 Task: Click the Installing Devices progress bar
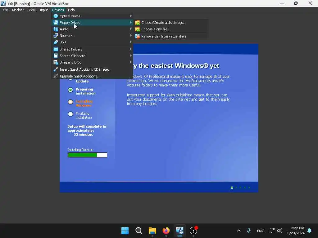coord(87,155)
